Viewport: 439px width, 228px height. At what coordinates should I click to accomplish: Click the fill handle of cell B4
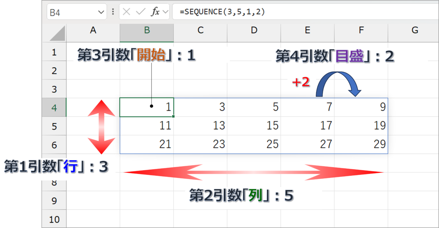[x=173, y=116]
